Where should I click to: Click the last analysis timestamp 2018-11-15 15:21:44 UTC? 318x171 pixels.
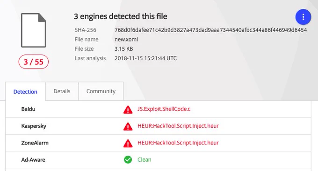[x=145, y=58]
